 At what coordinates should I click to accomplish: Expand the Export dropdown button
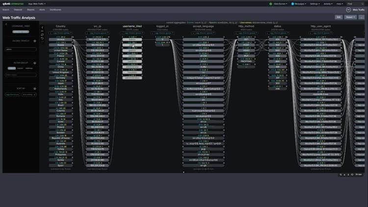(x=350, y=17)
